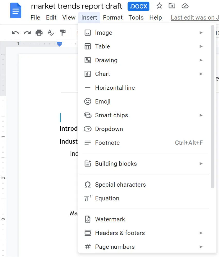This screenshot has width=219, height=257.
Task: Adjust the indent marker on the ruler
Action: 60,44
